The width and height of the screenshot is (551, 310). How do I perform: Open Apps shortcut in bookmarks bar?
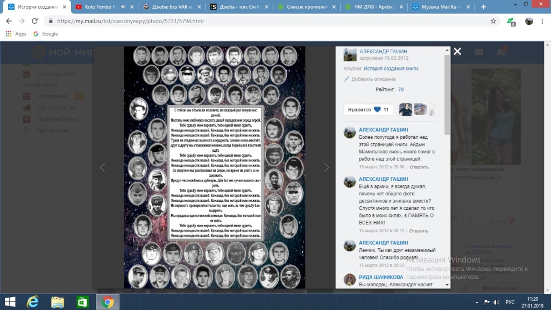click(16, 34)
